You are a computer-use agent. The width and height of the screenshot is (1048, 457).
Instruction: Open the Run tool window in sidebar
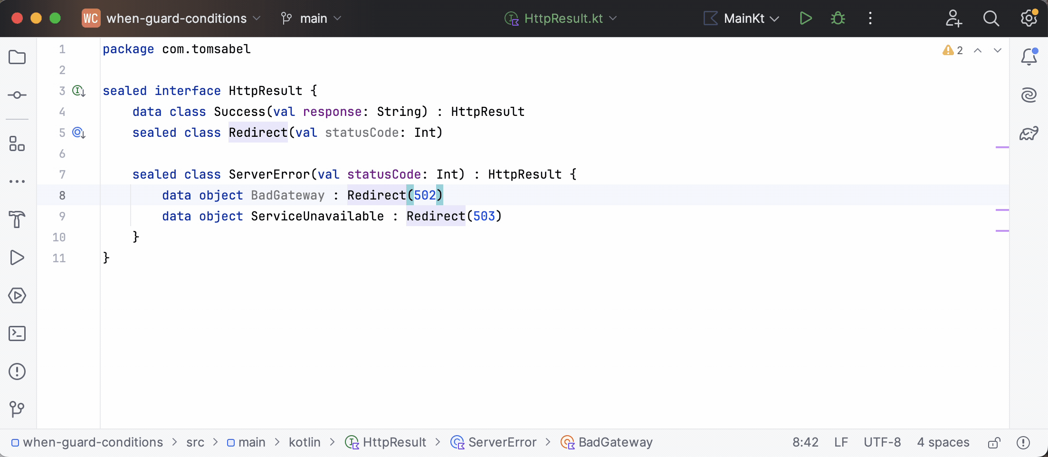(x=17, y=257)
